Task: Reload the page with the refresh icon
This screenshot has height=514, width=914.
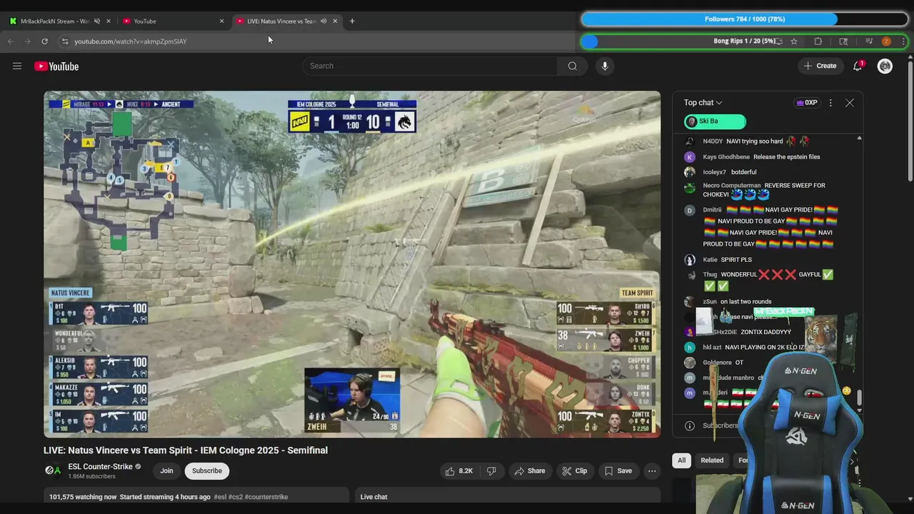Action: tap(44, 41)
